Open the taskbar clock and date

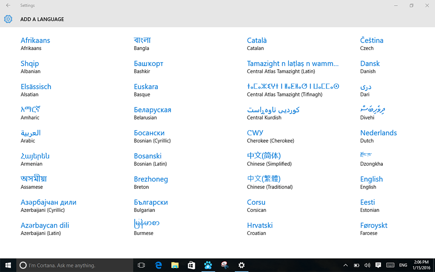click(x=422, y=265)
